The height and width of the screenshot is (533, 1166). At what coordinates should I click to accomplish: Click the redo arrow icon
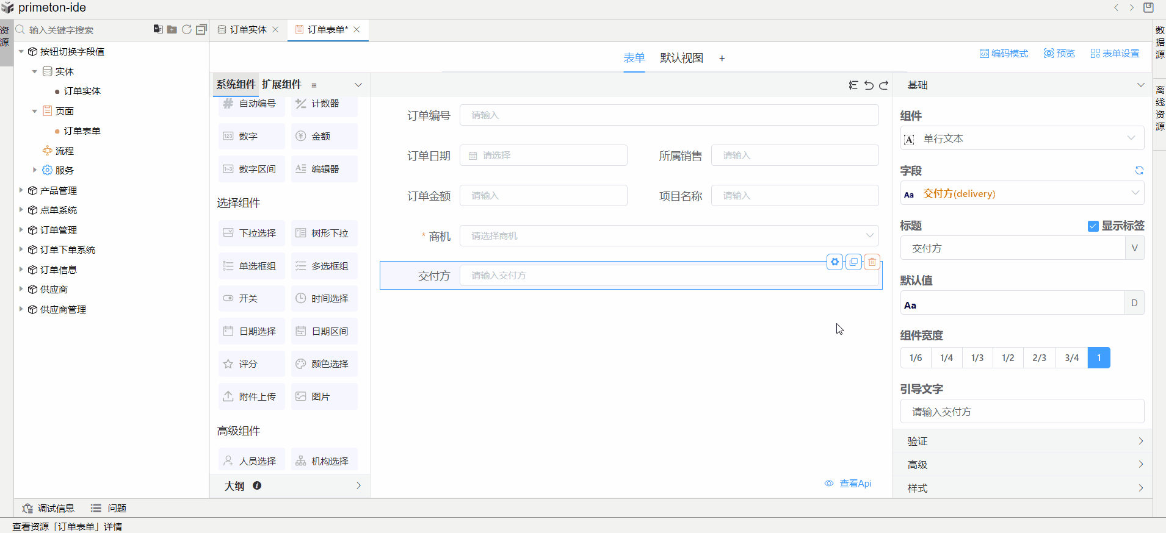pos(883,85)
